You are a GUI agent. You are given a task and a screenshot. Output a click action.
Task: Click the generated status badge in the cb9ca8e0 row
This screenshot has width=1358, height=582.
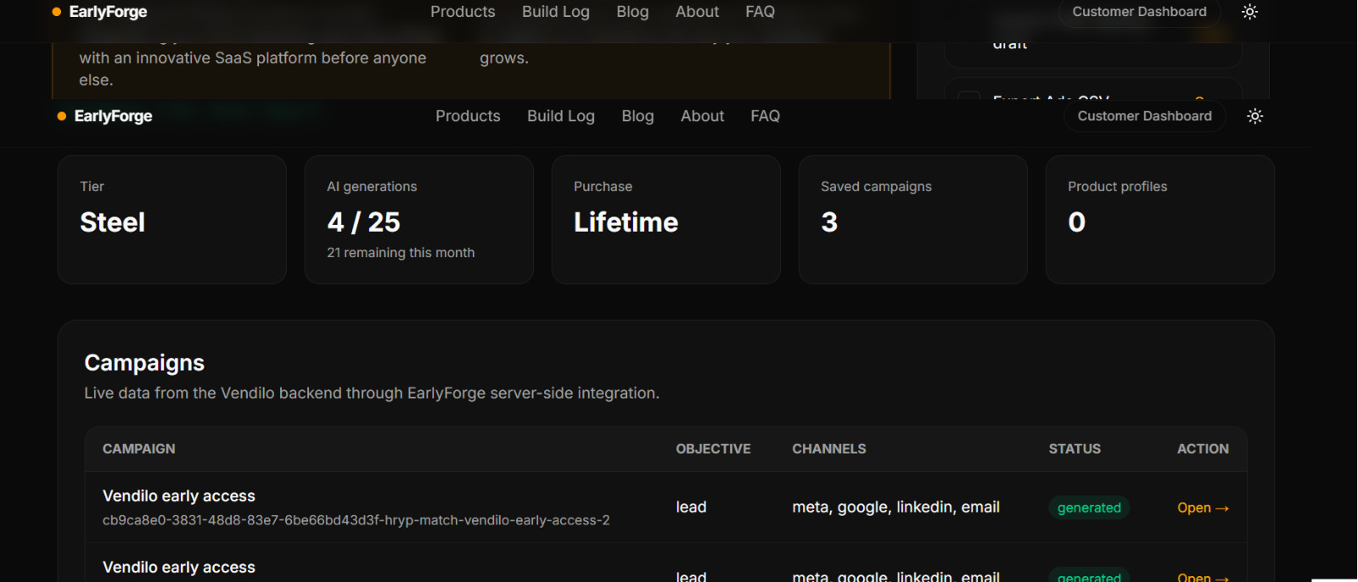[x=1089, y=508]
